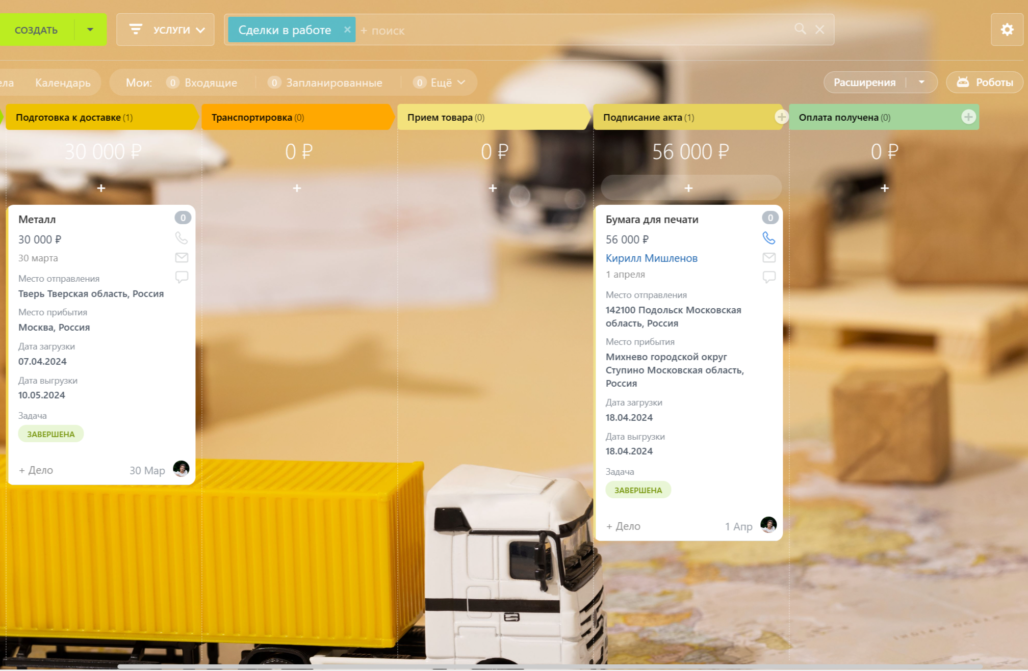Click phone icon on Бумага для печати card
The width and height of the screenshot is (1028, 671).
tap(768, 238)
